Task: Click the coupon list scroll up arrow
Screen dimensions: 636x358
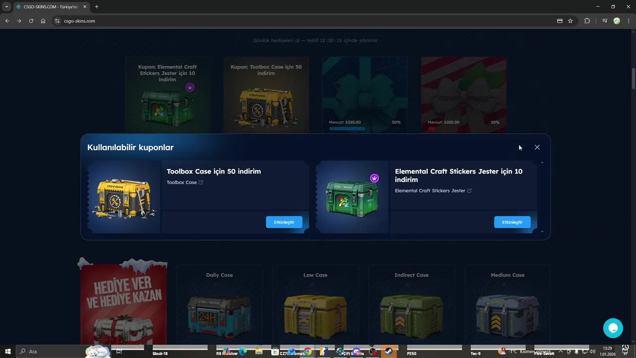Action: click(542, 163)
